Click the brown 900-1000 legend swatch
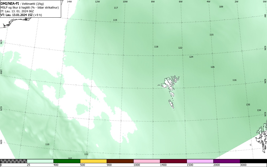The width and height of the screenshot is (267, 167). pos(120,161)
